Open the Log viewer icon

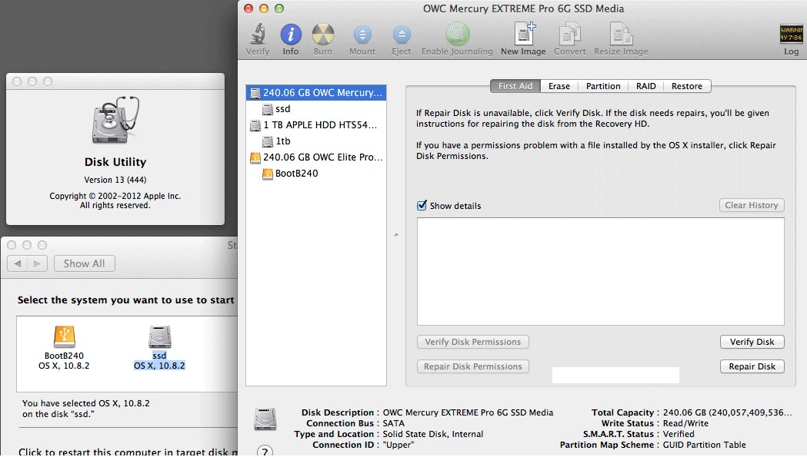click(x=791, y=35)
